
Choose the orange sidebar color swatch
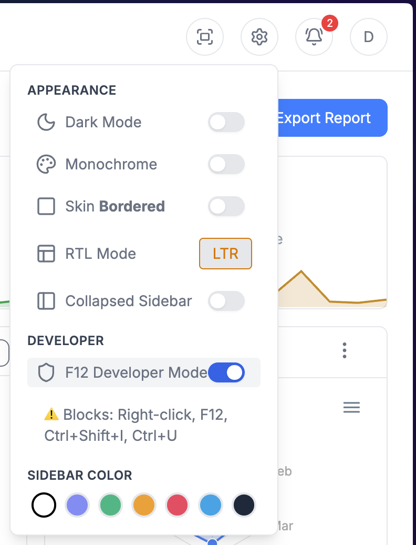144,506
